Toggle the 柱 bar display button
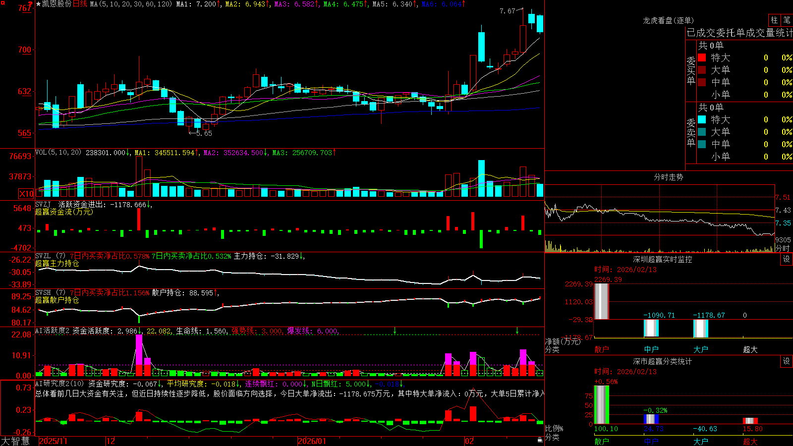This screenshot has height=446, width=793. point(774,20)
